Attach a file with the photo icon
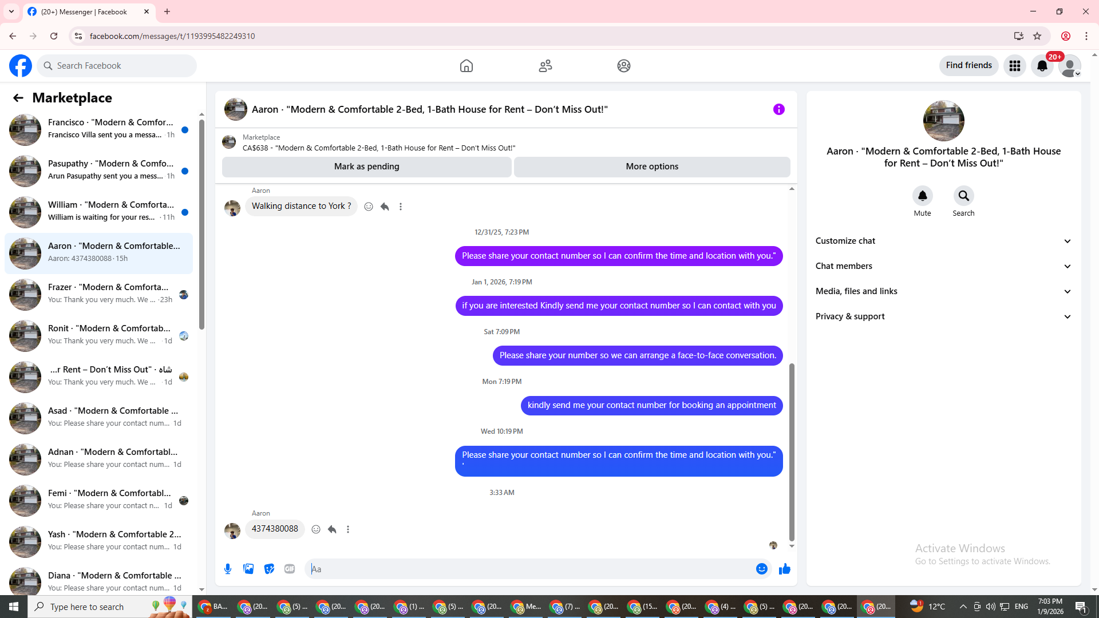This screenshot has height=618, width=1099. pos(248,569)
